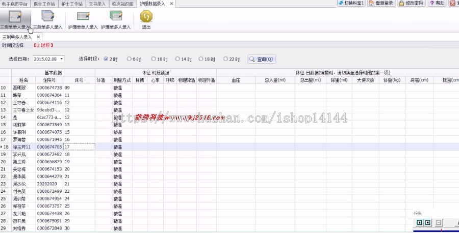
Task: Open 修改密码 lock icon button
Action: (411, 3)
